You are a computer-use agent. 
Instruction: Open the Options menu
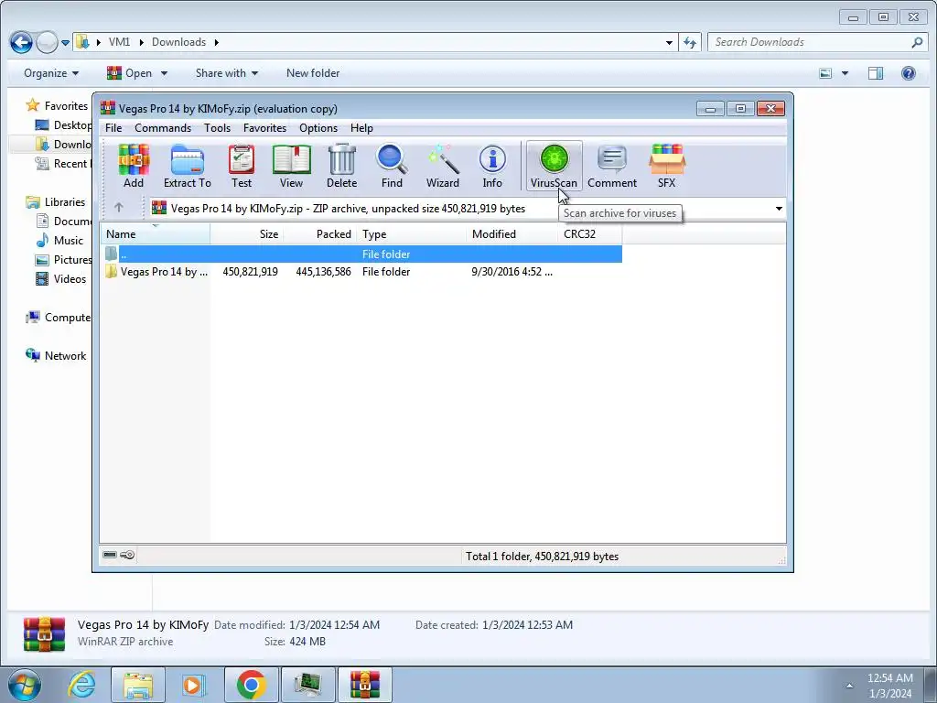pos(318,128)
